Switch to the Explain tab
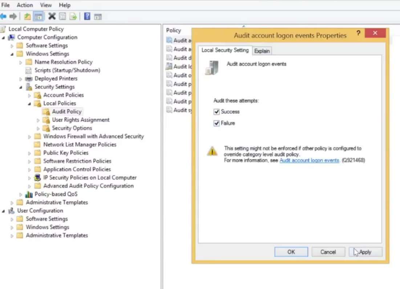This screenshot has width=400, height=289. 262,51
